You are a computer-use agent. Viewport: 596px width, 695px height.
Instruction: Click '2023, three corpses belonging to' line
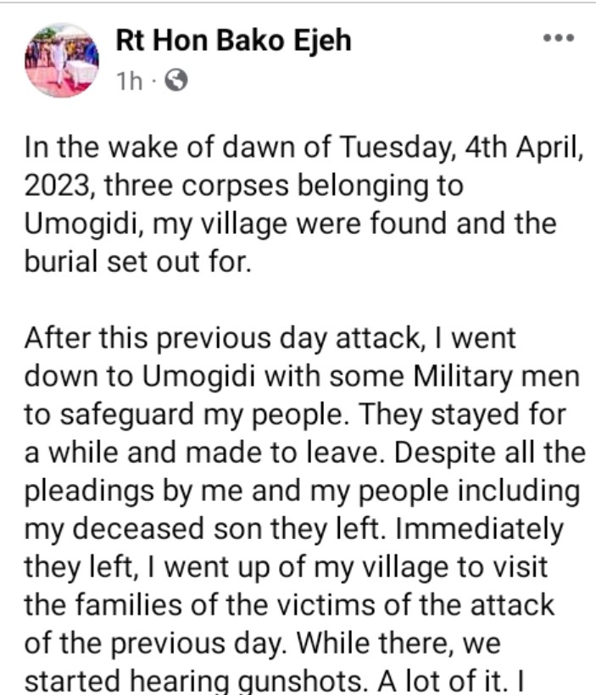(244, 185)
